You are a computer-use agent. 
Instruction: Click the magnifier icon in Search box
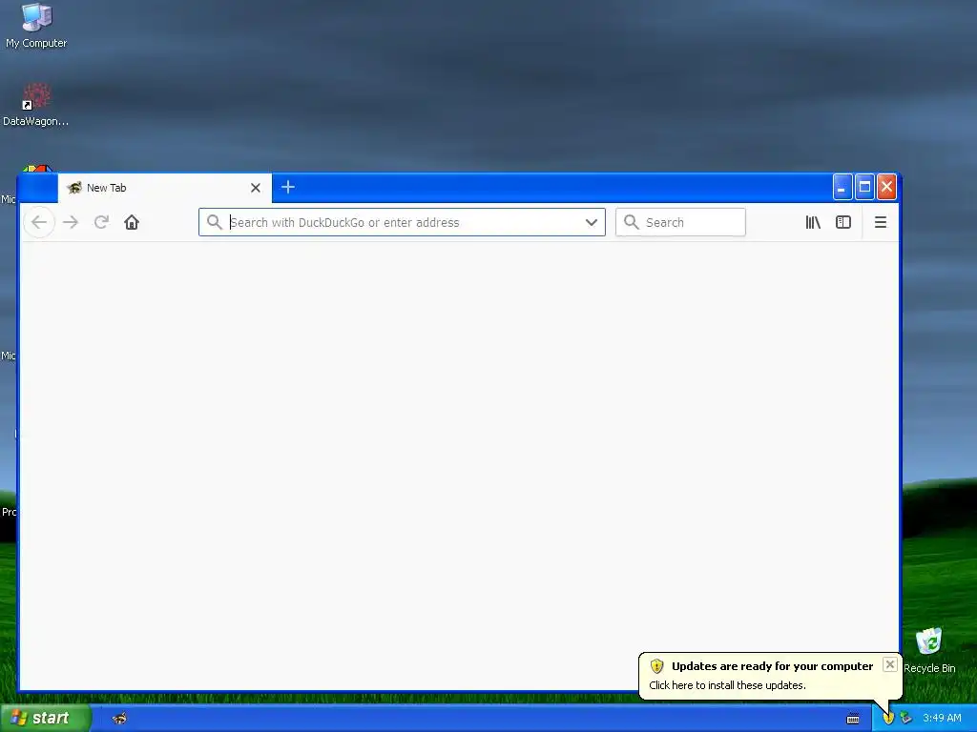632,222
